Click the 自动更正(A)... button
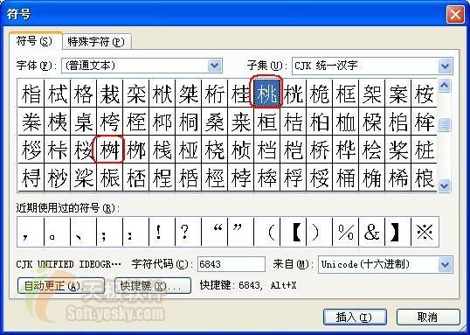470x335 pixels. 61,285
